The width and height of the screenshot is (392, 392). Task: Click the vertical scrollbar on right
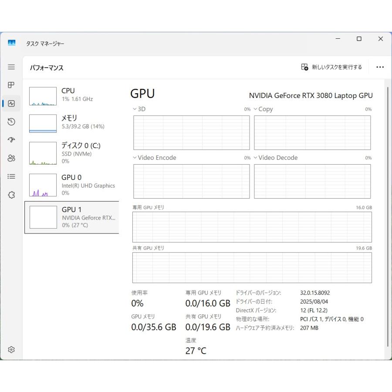click(388, 216)
